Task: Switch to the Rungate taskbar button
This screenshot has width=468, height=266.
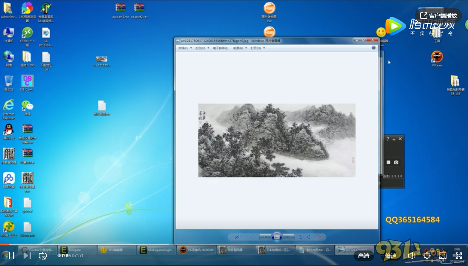Action: 77,250
